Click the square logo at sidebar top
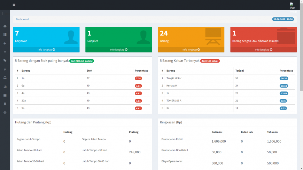Image resolution: width=303 pixels, height=170 pixels. (x=4, y=14)
